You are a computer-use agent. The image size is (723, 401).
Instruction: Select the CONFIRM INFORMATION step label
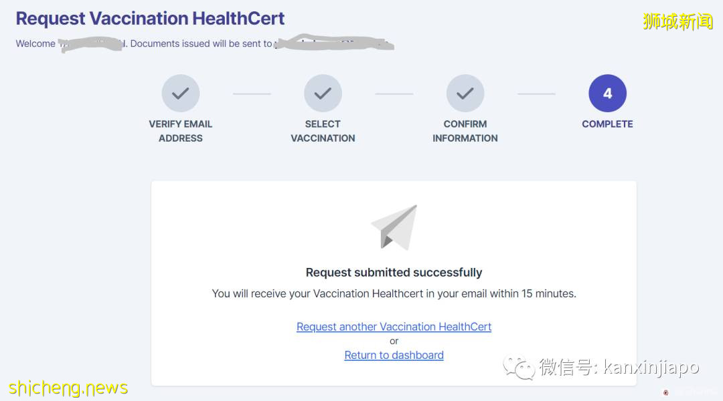coord(465,131)
